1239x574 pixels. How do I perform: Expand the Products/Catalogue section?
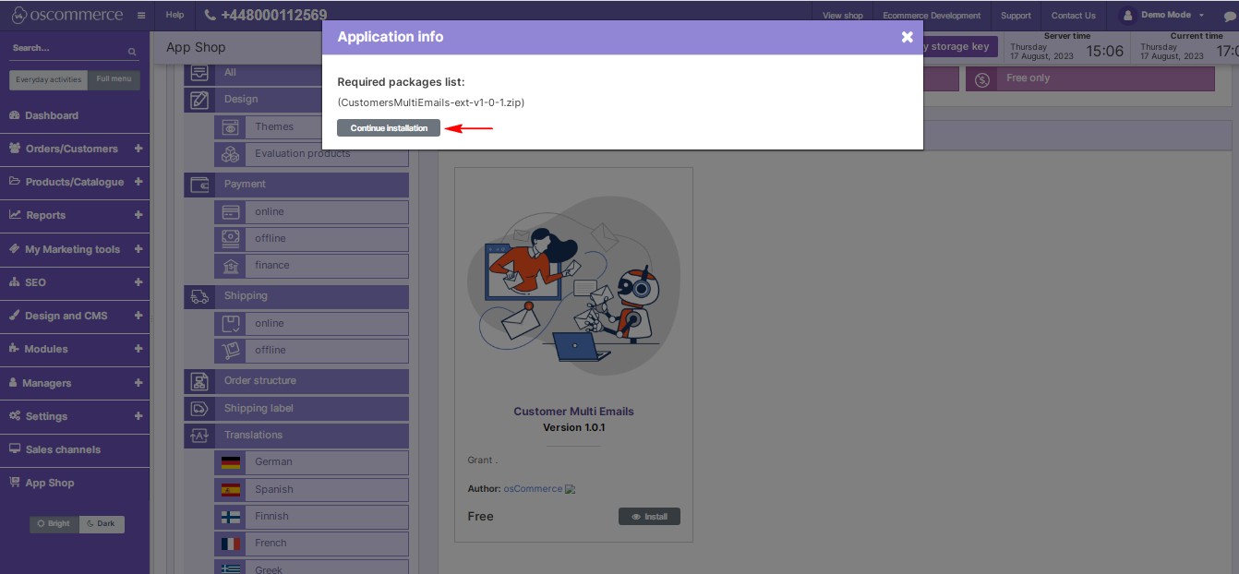coord(138,182)
